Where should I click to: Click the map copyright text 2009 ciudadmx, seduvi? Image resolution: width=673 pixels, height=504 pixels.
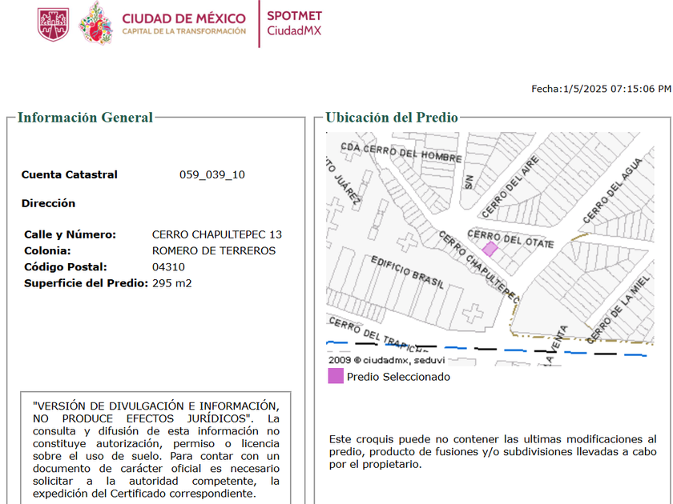pyautogui.click(x=386, y=360)
